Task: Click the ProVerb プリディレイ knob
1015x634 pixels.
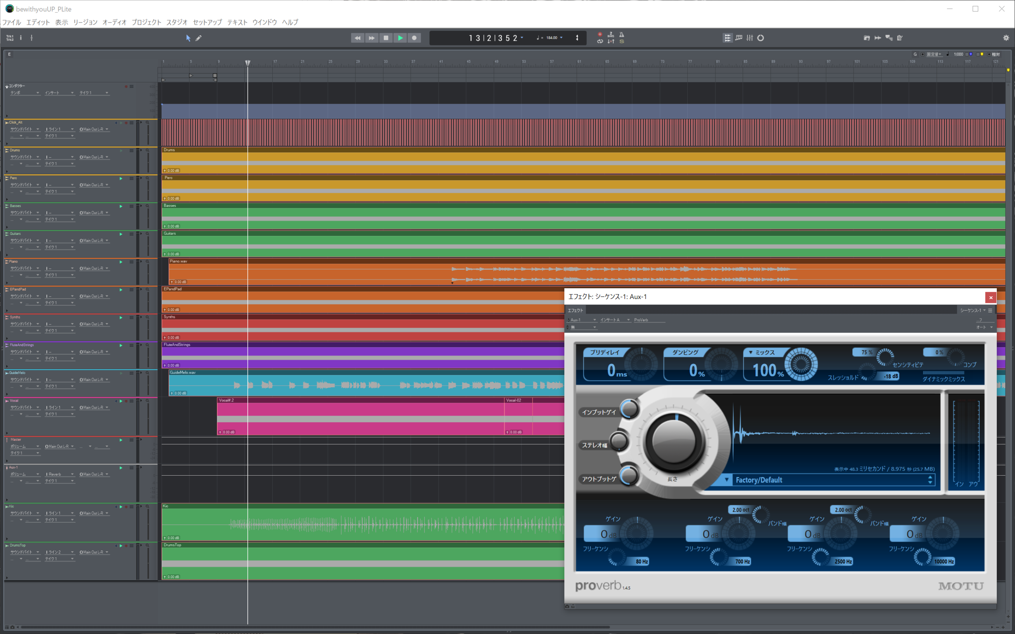Action: click(x=641, y=364)
